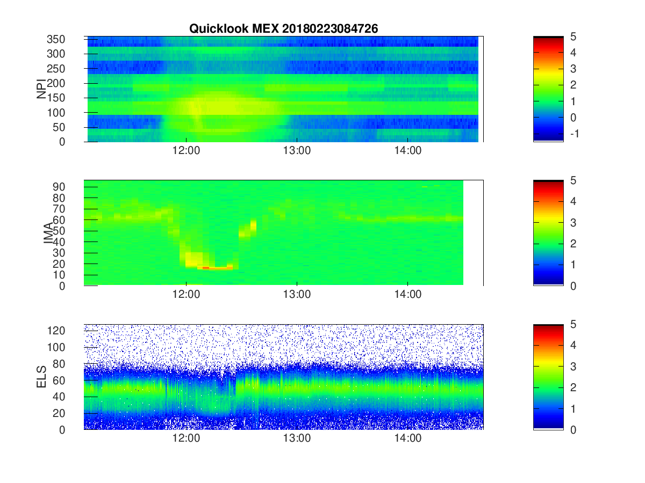Click the NPI panel colorbar

(x=548, y=89)
